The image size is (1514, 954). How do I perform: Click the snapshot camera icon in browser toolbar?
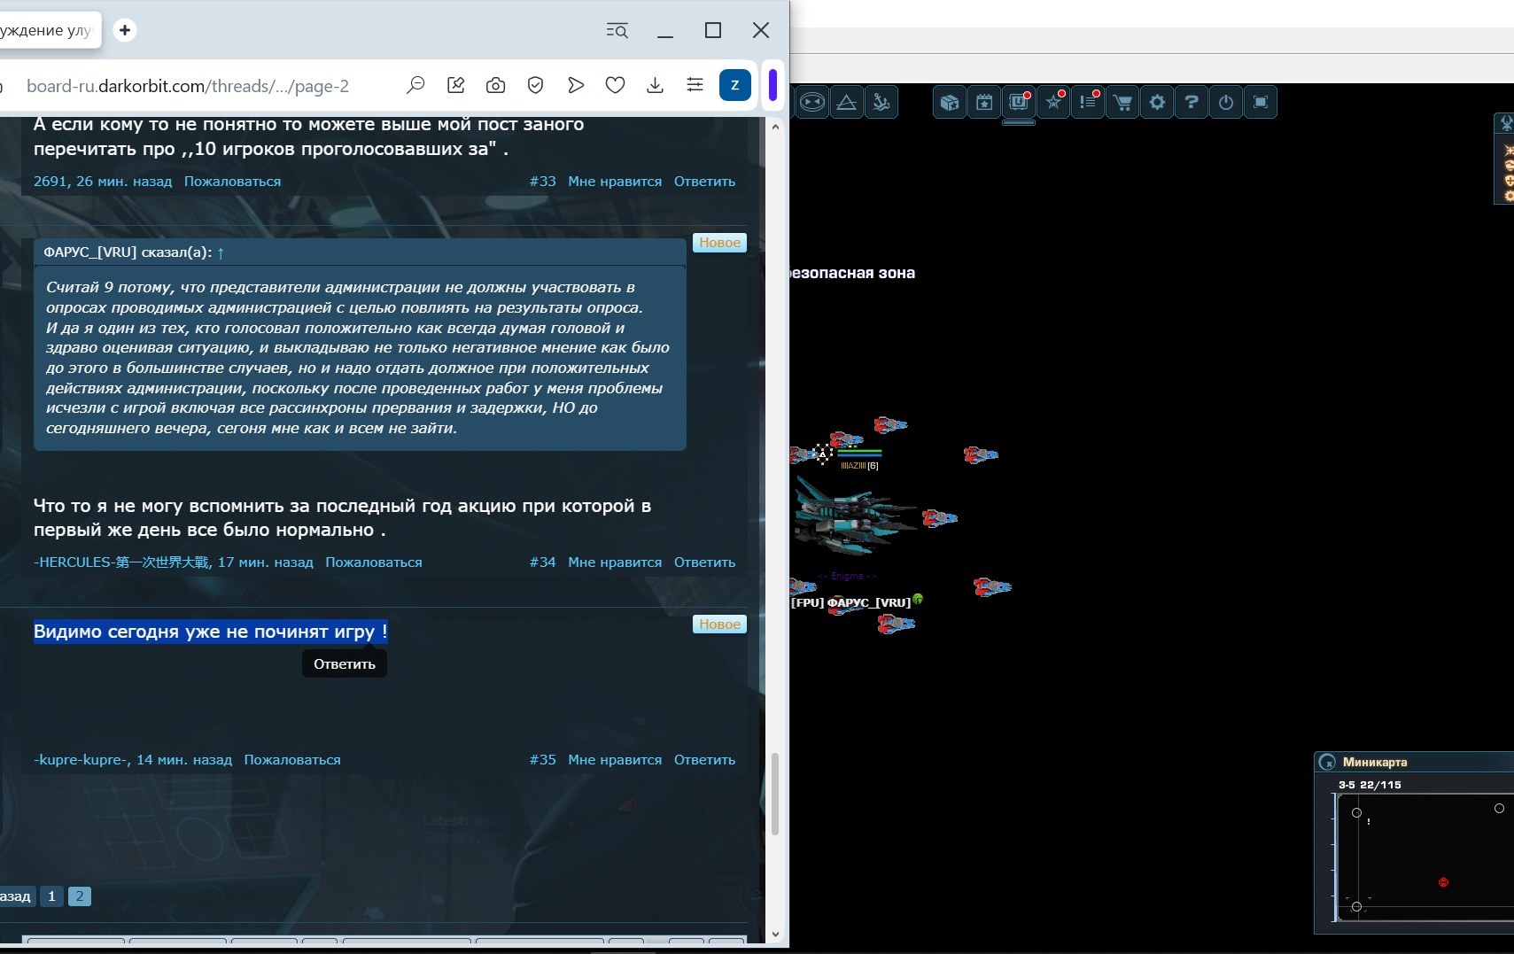tap(496, 85)
